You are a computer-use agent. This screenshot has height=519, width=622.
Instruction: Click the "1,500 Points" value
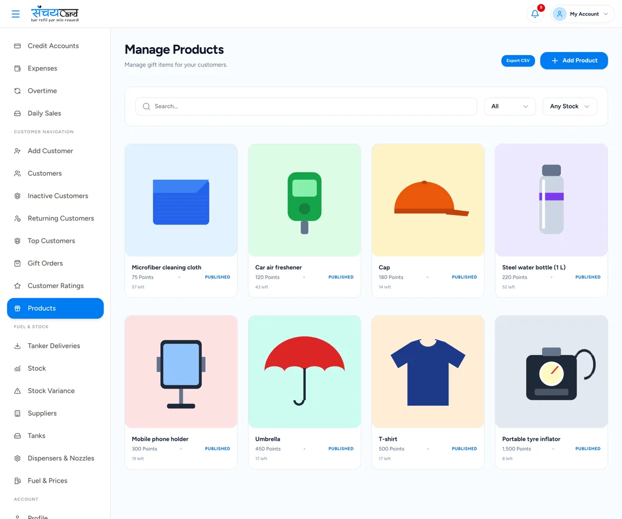coord(516,449)
